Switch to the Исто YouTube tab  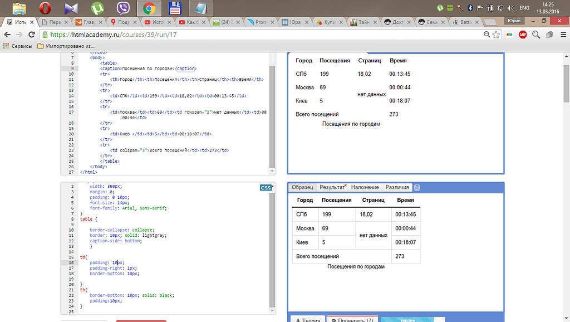click(x=156, y=22)
